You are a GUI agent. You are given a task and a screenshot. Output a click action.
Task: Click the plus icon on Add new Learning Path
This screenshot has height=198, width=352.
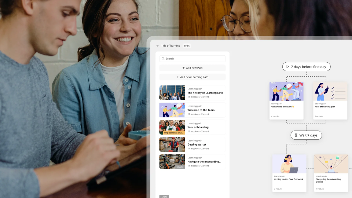click(x=178, y=77)
